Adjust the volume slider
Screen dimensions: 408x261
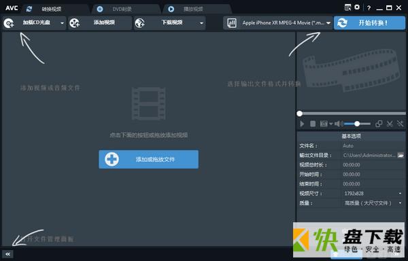pos(357,124)
